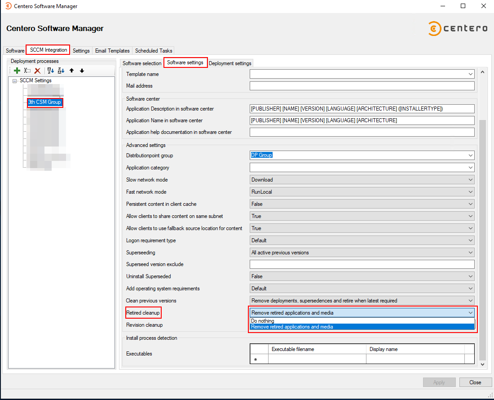Move selected process down

point(82,71)
